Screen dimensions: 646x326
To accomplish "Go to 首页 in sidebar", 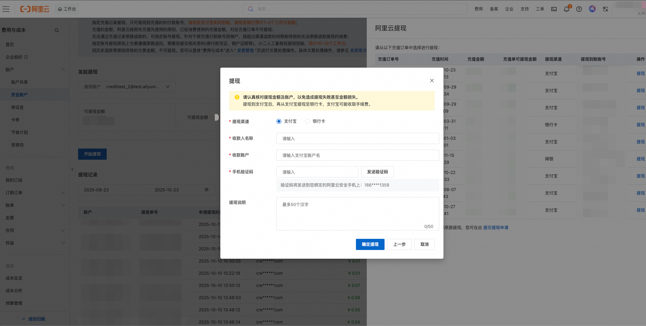I will tap(10, 45).
